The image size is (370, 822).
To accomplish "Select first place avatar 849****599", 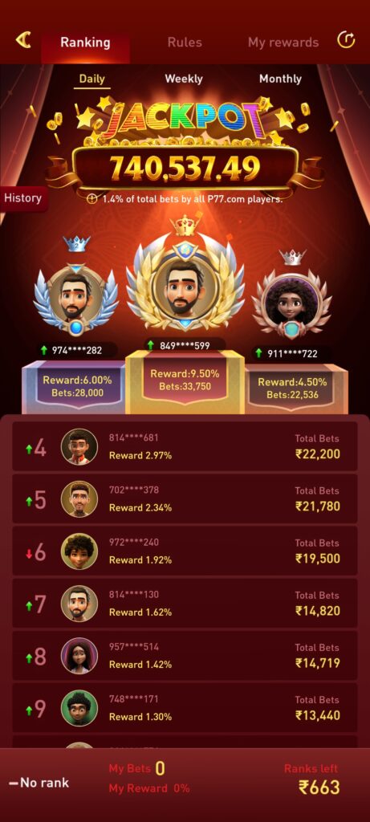I will pos(185,287).
